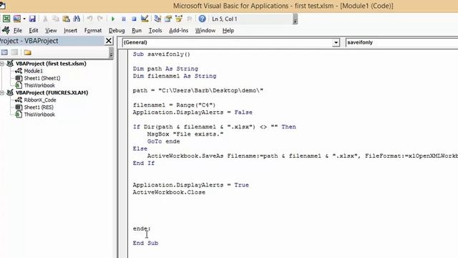Viewport: 458px width, 258px height.
Task: Open the Insert object dropdown arrow
Action: (24, 19)
